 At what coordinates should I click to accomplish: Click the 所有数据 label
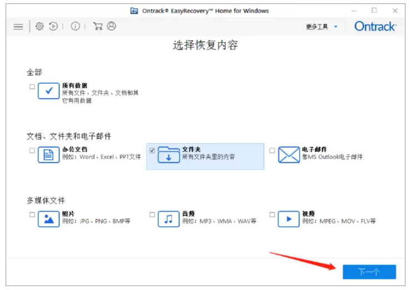(75, 86)
